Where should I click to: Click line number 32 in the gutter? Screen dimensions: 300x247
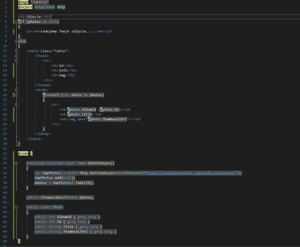coord(5,153)
